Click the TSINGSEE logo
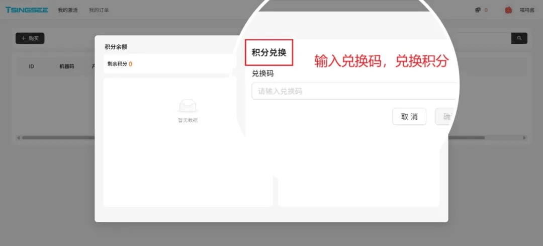This screenshot has height=246, width=543. tap(27, 10)
